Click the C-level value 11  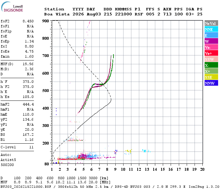(x=31, y=147)
